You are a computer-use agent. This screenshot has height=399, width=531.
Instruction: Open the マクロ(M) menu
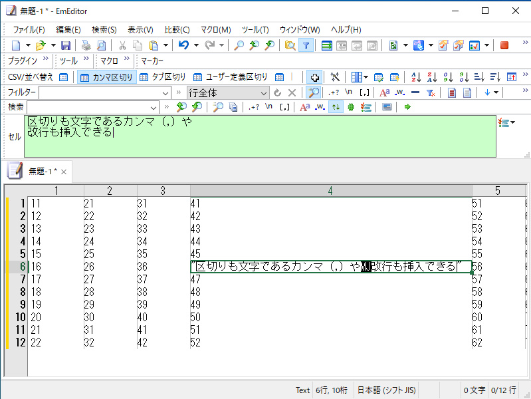click(216, 30)
